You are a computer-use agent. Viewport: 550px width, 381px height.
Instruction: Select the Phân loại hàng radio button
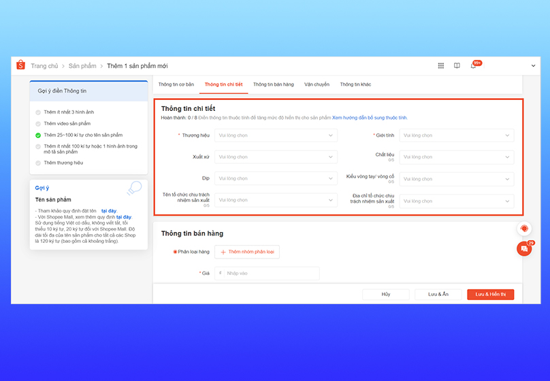coord(175,252)
